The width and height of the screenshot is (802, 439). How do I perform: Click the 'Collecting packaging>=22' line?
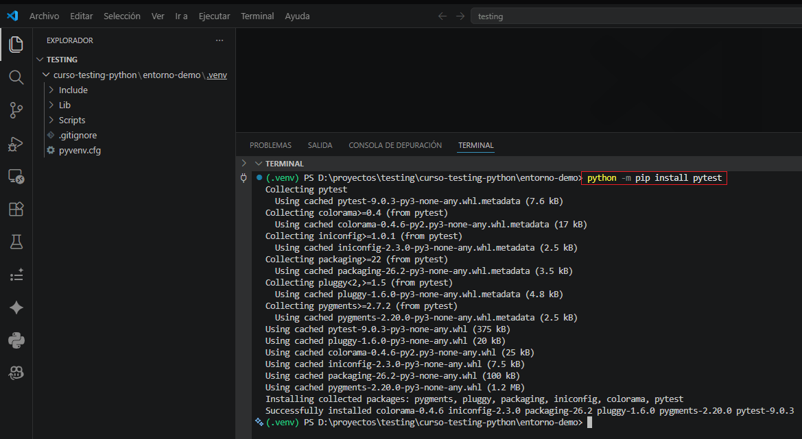click(x=357, y=260)
